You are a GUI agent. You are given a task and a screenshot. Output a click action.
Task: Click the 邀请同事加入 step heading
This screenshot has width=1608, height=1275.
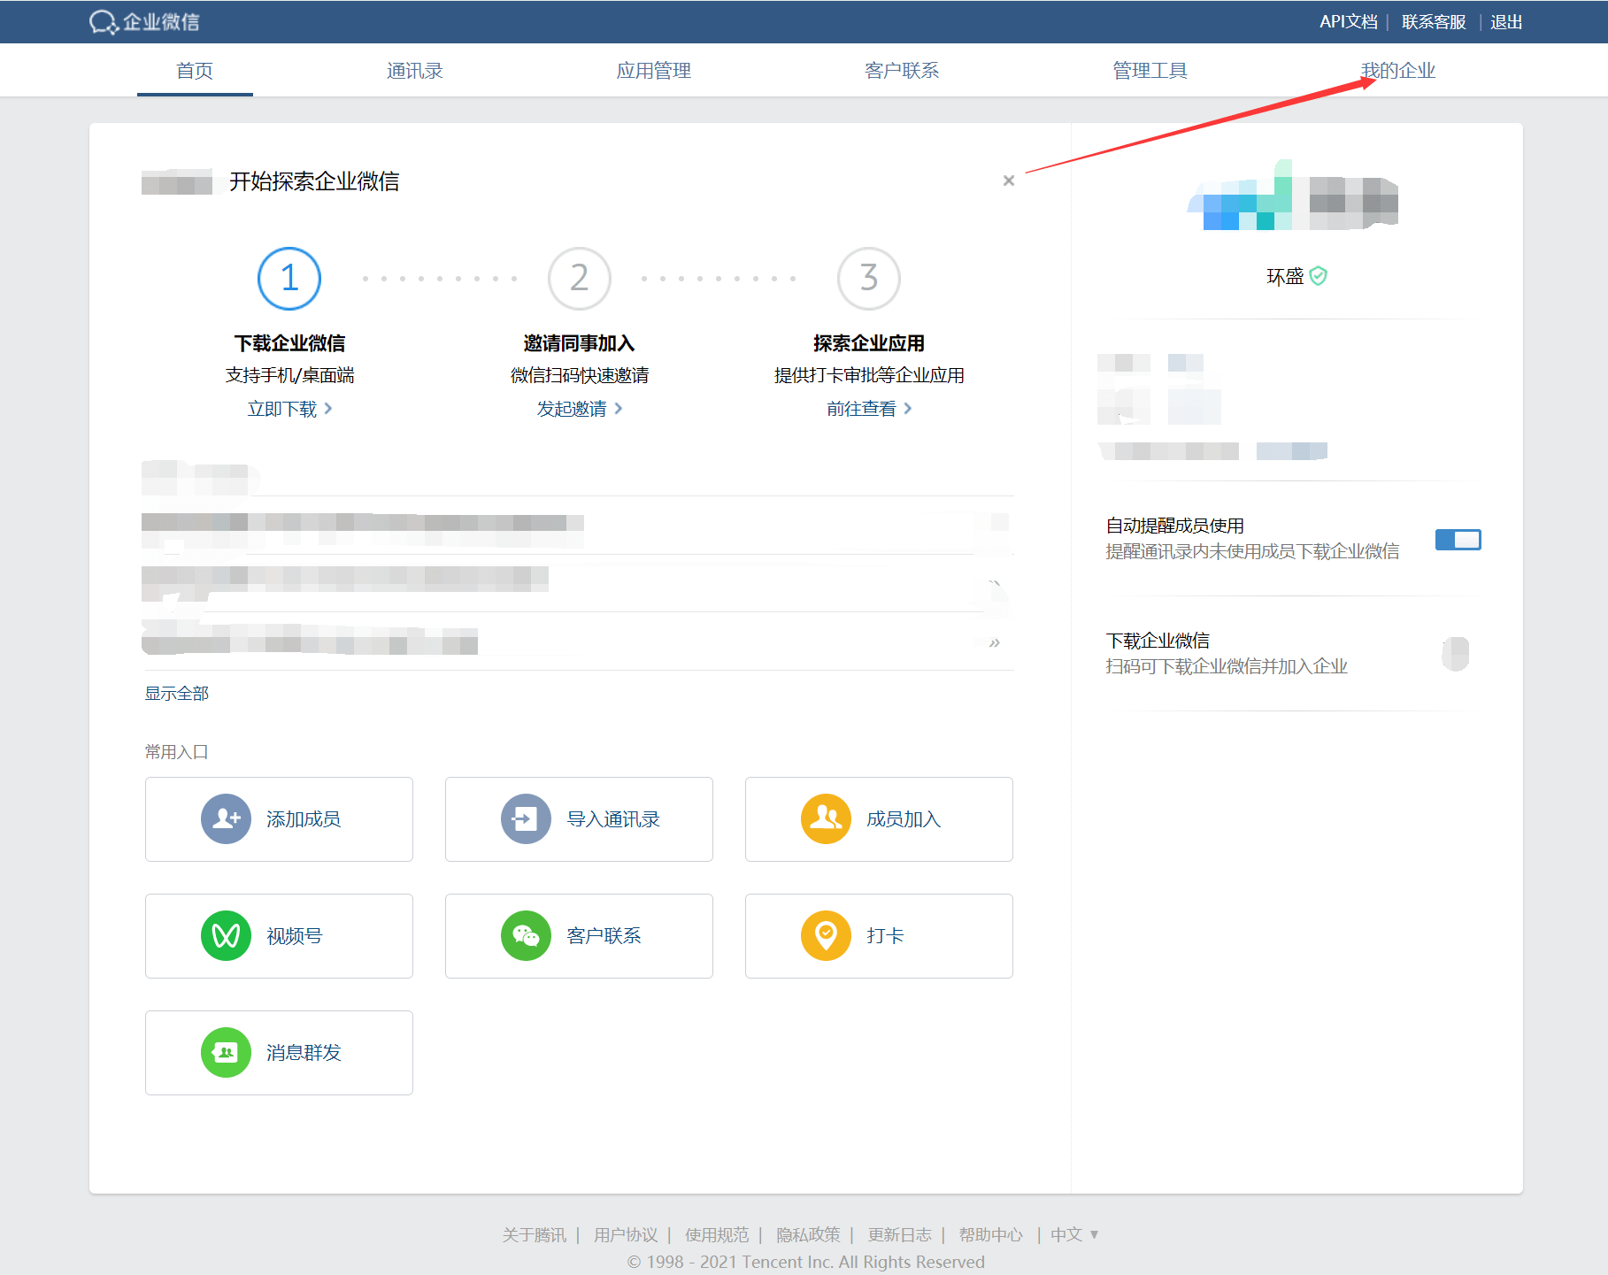click(580, 343)
